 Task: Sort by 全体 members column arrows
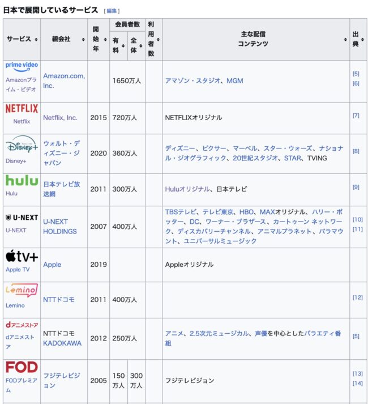141,45
